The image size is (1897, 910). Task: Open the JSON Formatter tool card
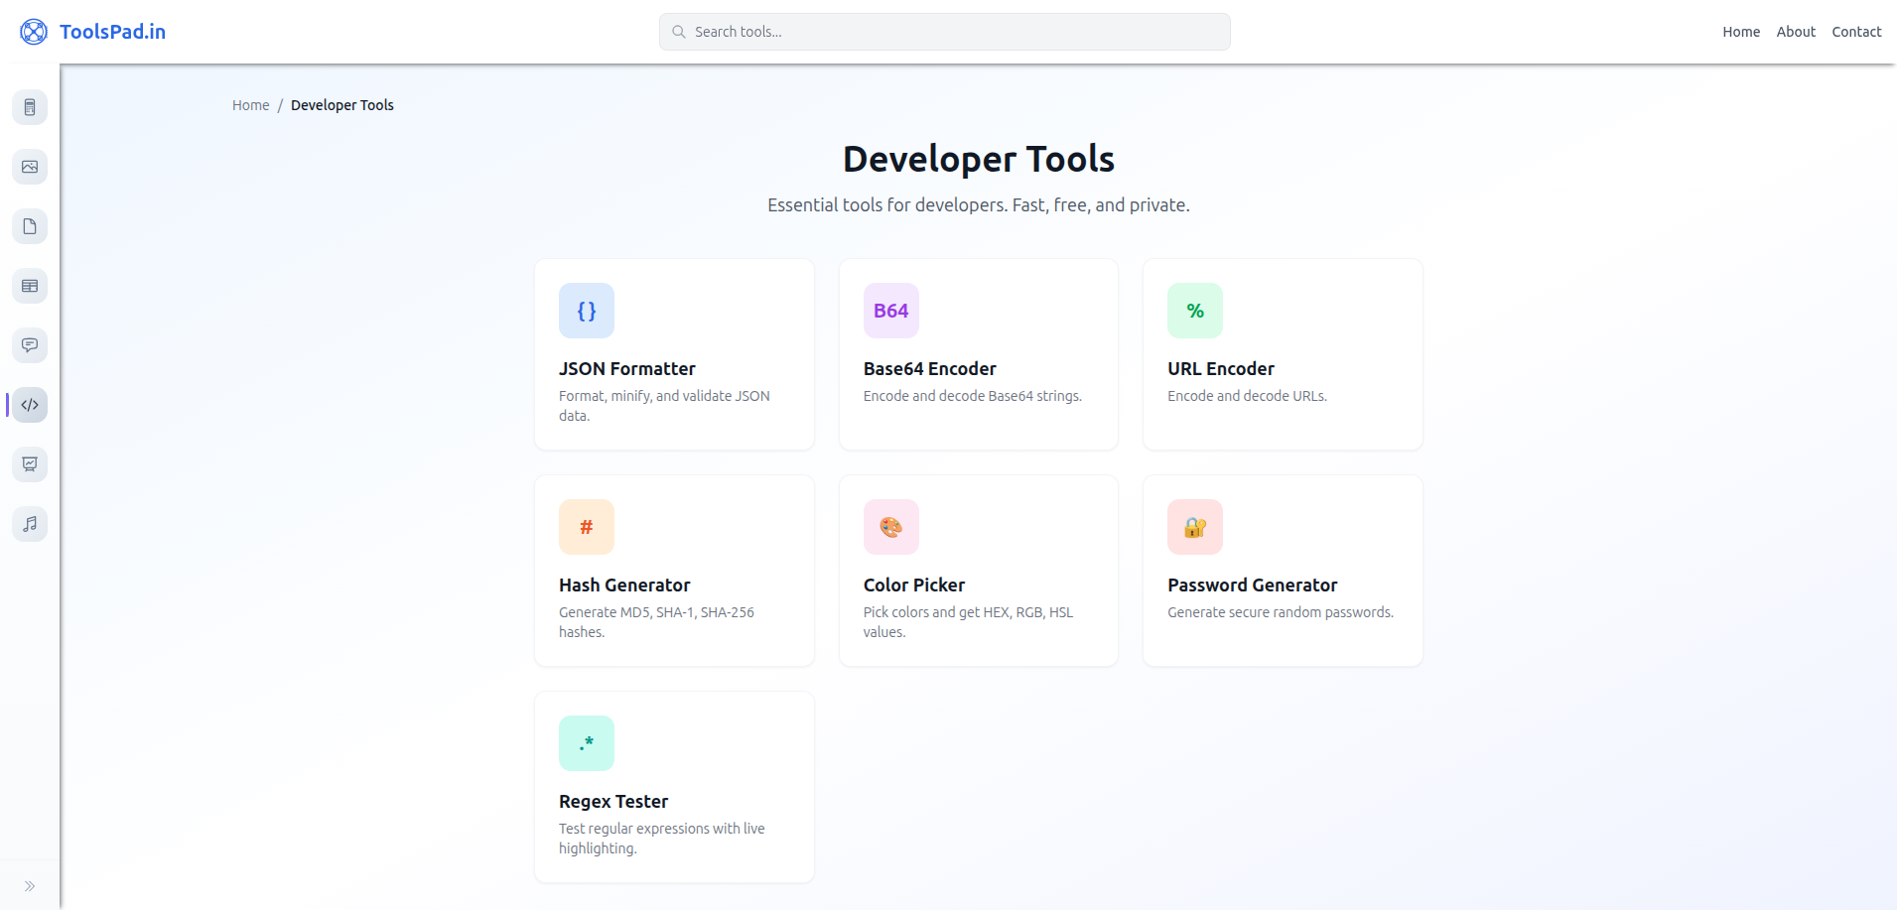point(674,354)
